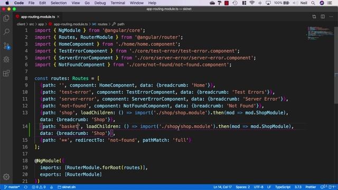Screen dimensions: 338x190
Task: Click Prettier in the status bar
Action: (x=311, y=187)
